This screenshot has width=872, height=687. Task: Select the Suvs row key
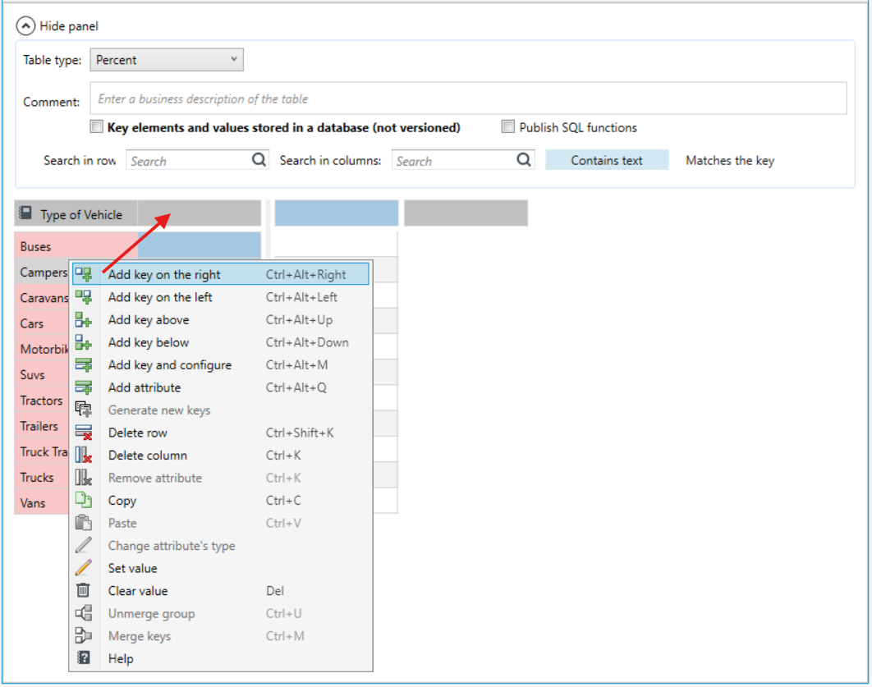[42, 374]
